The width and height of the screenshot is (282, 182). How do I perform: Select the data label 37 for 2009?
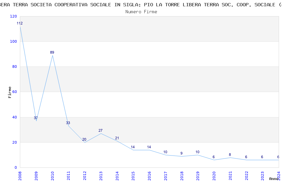pyautogui.click(x=36, y=118)
